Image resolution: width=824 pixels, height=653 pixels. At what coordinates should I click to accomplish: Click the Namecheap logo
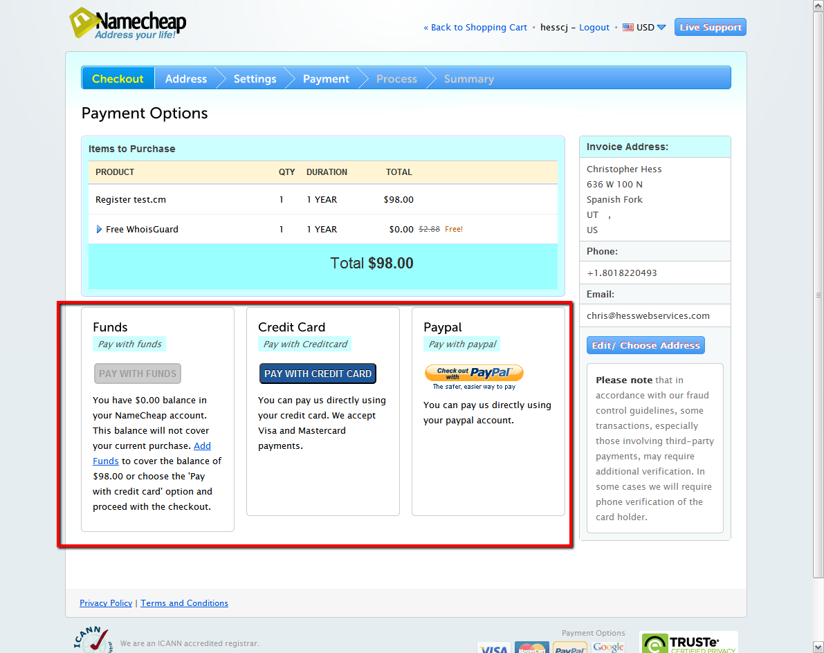[128, 23]
